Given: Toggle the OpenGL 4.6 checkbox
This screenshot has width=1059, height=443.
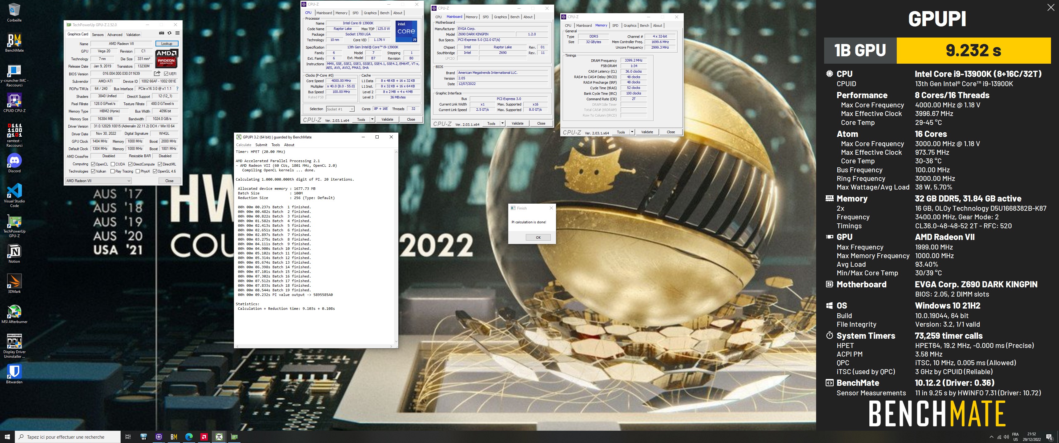Looking at the screenshot, I should pyautogui.click(x=155, y=171).
